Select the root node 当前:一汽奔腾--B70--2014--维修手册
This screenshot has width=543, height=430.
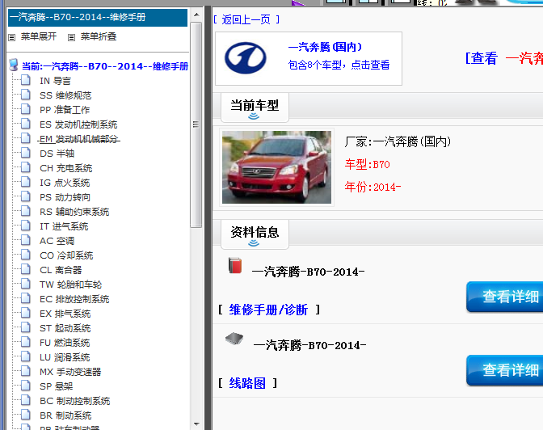tap(105, 66)
